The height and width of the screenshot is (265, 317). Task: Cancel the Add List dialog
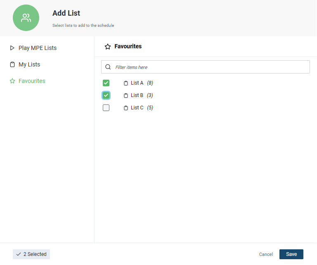tap(266, 254)
